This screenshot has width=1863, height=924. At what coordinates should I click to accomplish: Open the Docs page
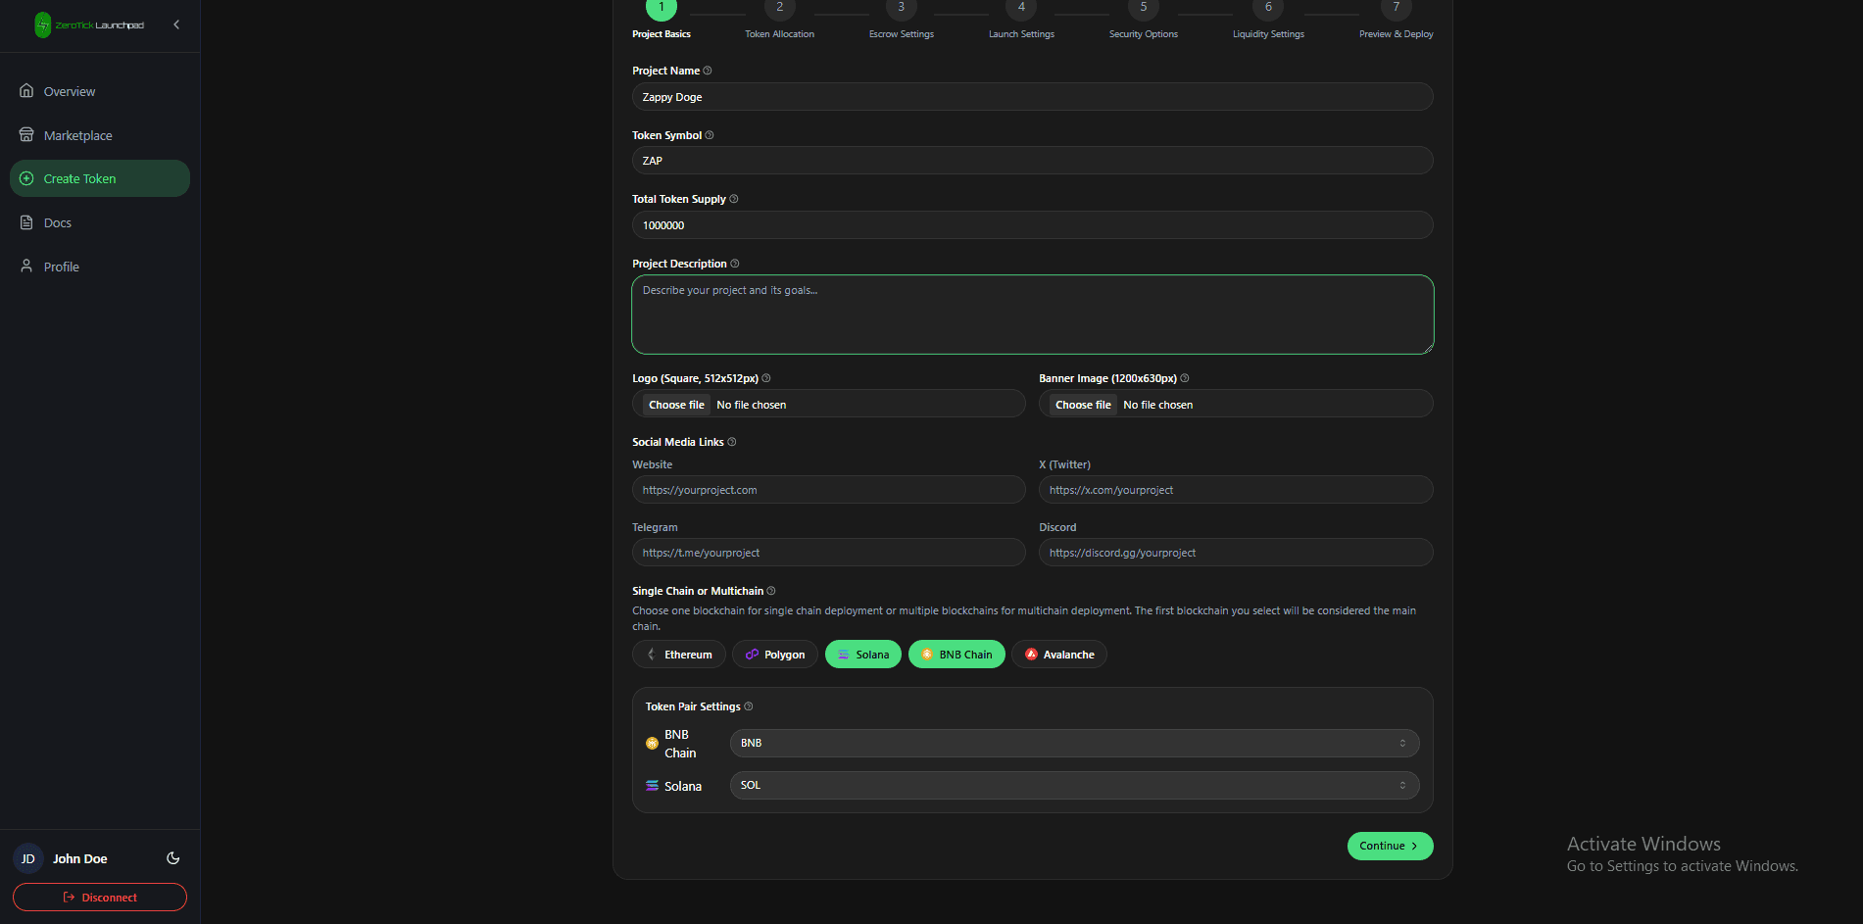coord(100,222)
